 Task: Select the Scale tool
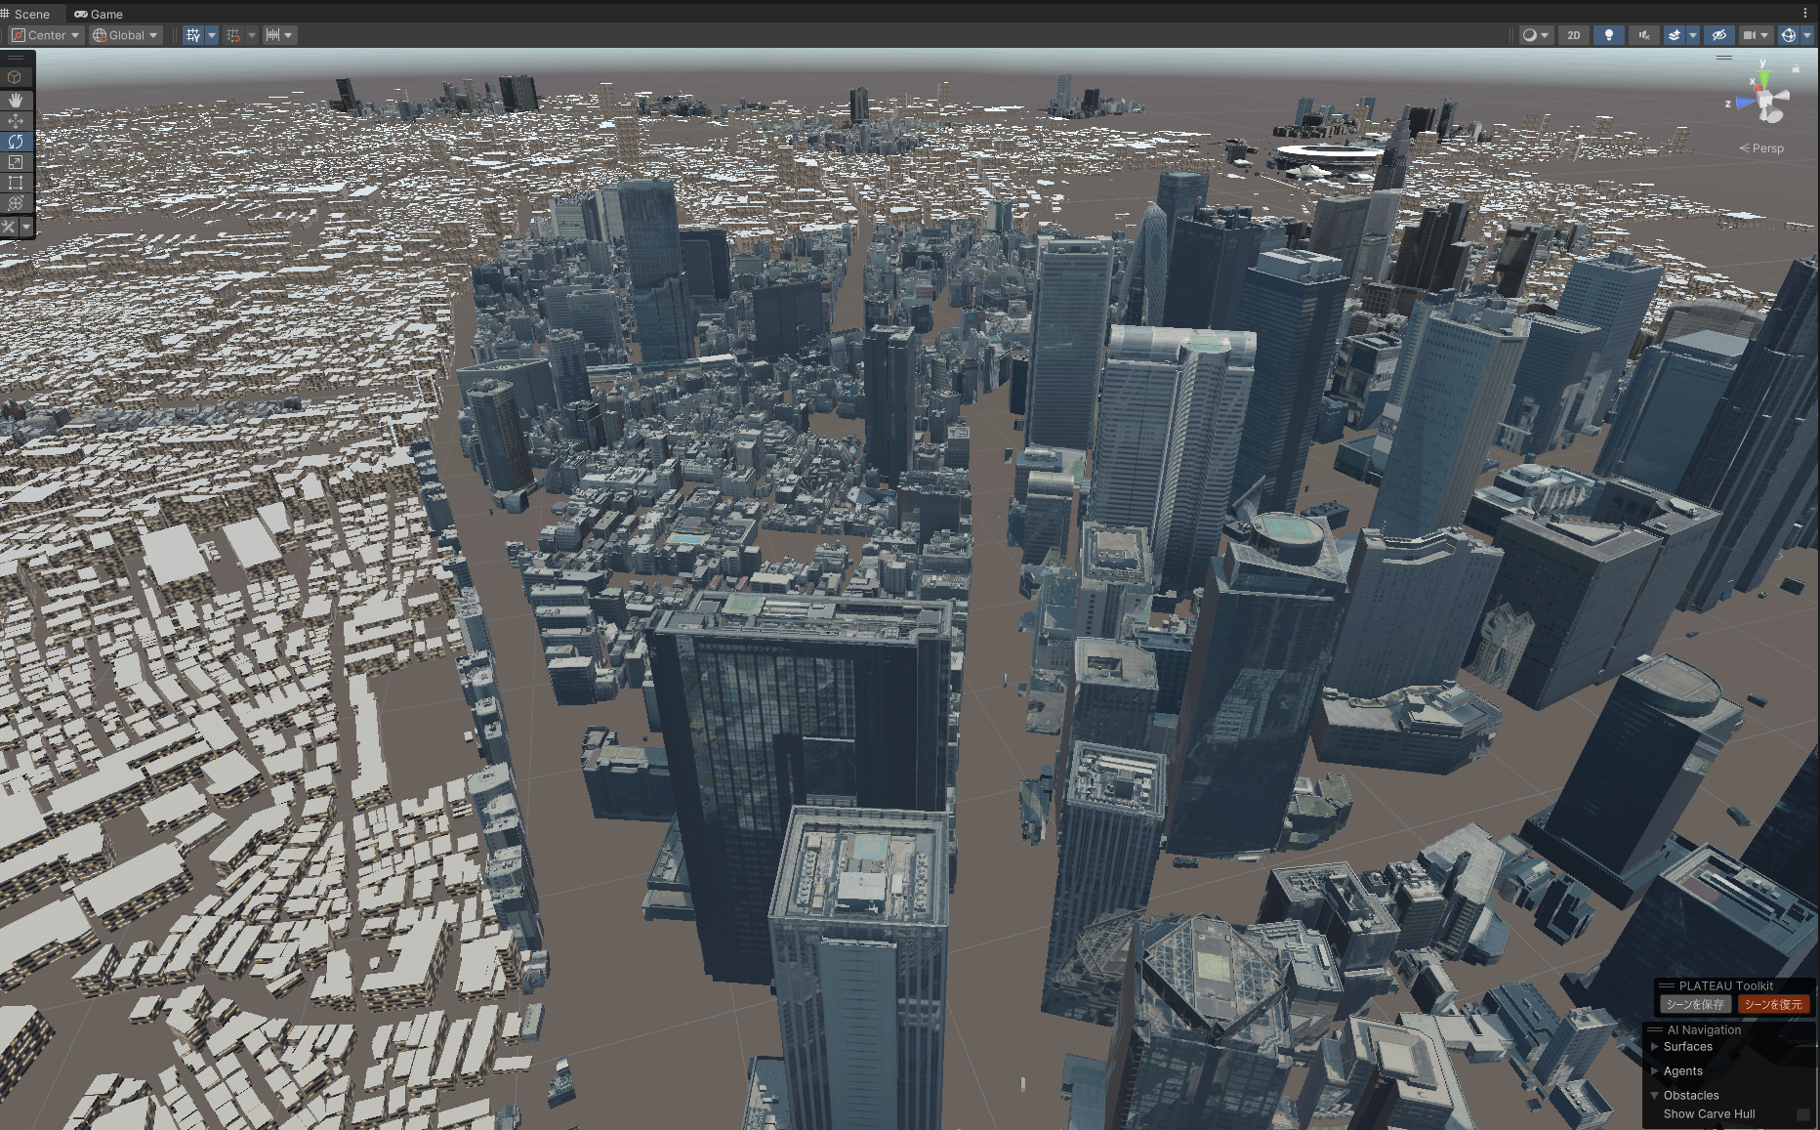[x=16, y=162]
